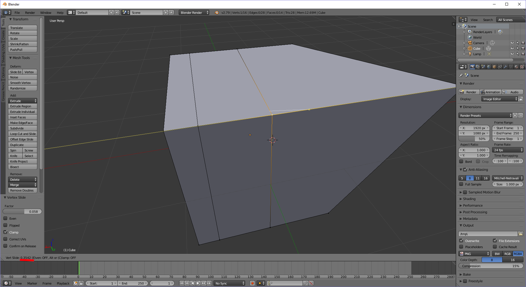Open the Window menu
This screenshot has height=287, width=526.
(46, 12)
